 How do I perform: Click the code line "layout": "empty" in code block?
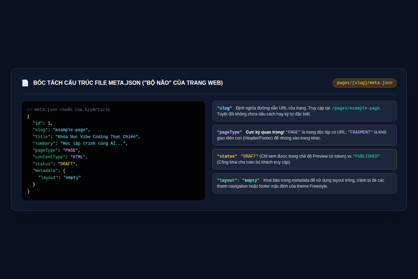59,178
